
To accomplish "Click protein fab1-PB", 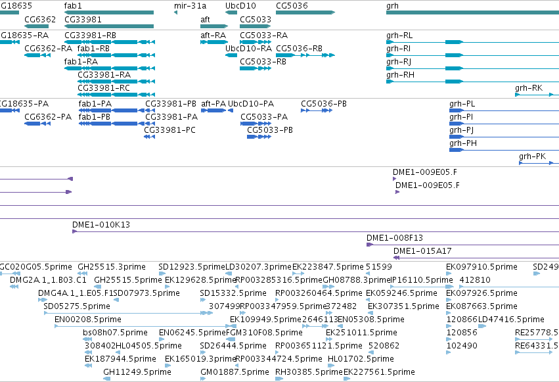I will 111,124.
